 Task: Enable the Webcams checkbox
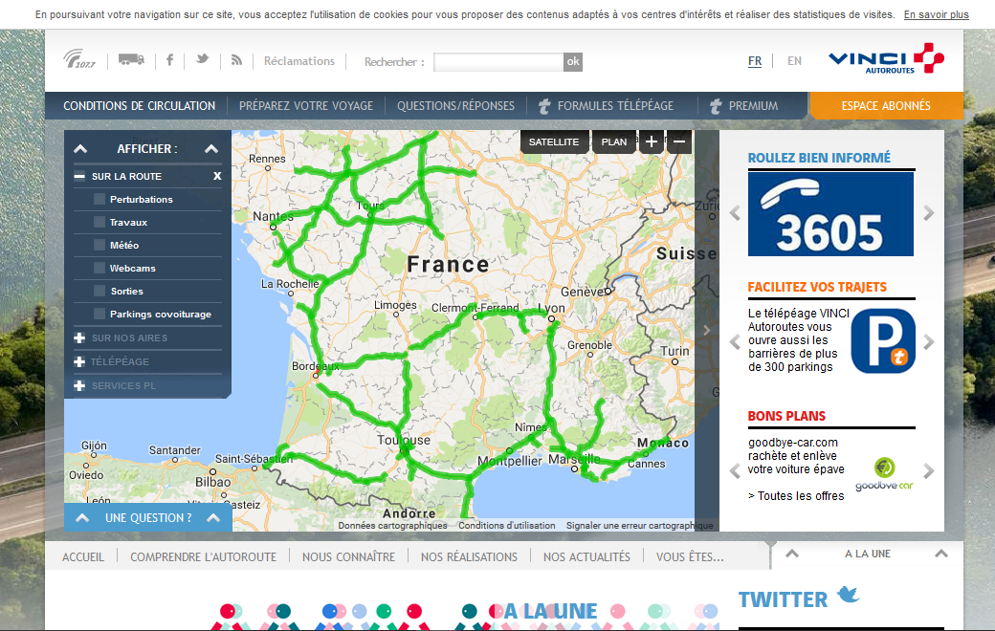pyautogui.click(x=99, y=268)
